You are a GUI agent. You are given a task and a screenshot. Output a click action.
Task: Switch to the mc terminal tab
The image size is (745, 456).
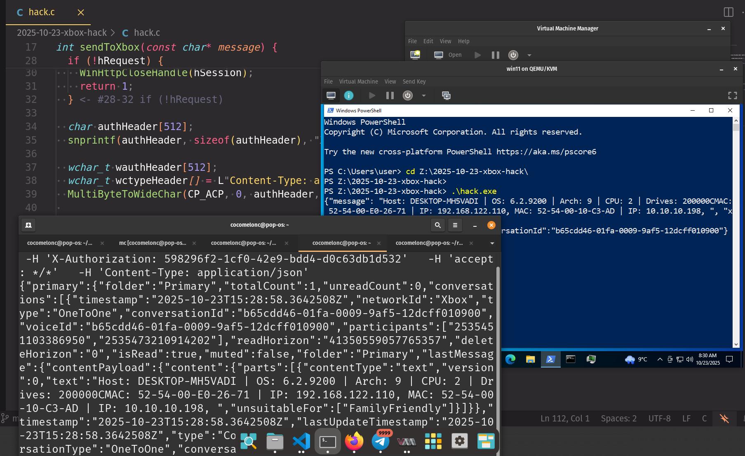153,243
